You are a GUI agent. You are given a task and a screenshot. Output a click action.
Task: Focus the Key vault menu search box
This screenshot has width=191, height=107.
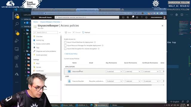(x=46, y=32)
